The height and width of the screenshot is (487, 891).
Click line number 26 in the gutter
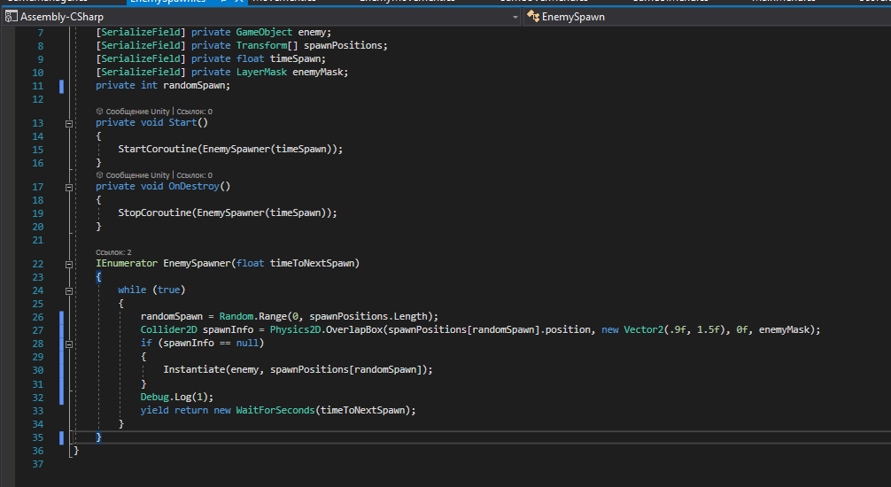click(x=36, y=317)
